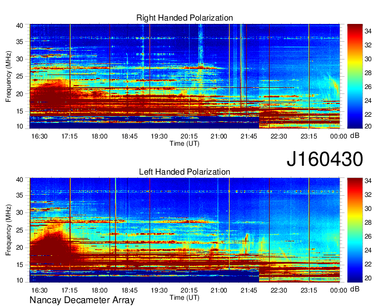Click the 35 MHz tick on Right Handed frequency axis
378x307 pixels.
[19, 42]
